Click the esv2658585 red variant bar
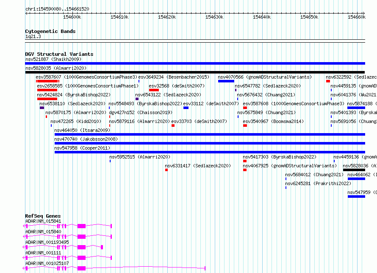Viewport: 377px width, 273px height. pos(47,90)
